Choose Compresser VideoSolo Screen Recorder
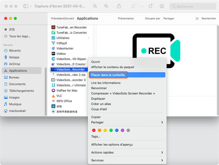 point(127,93)
